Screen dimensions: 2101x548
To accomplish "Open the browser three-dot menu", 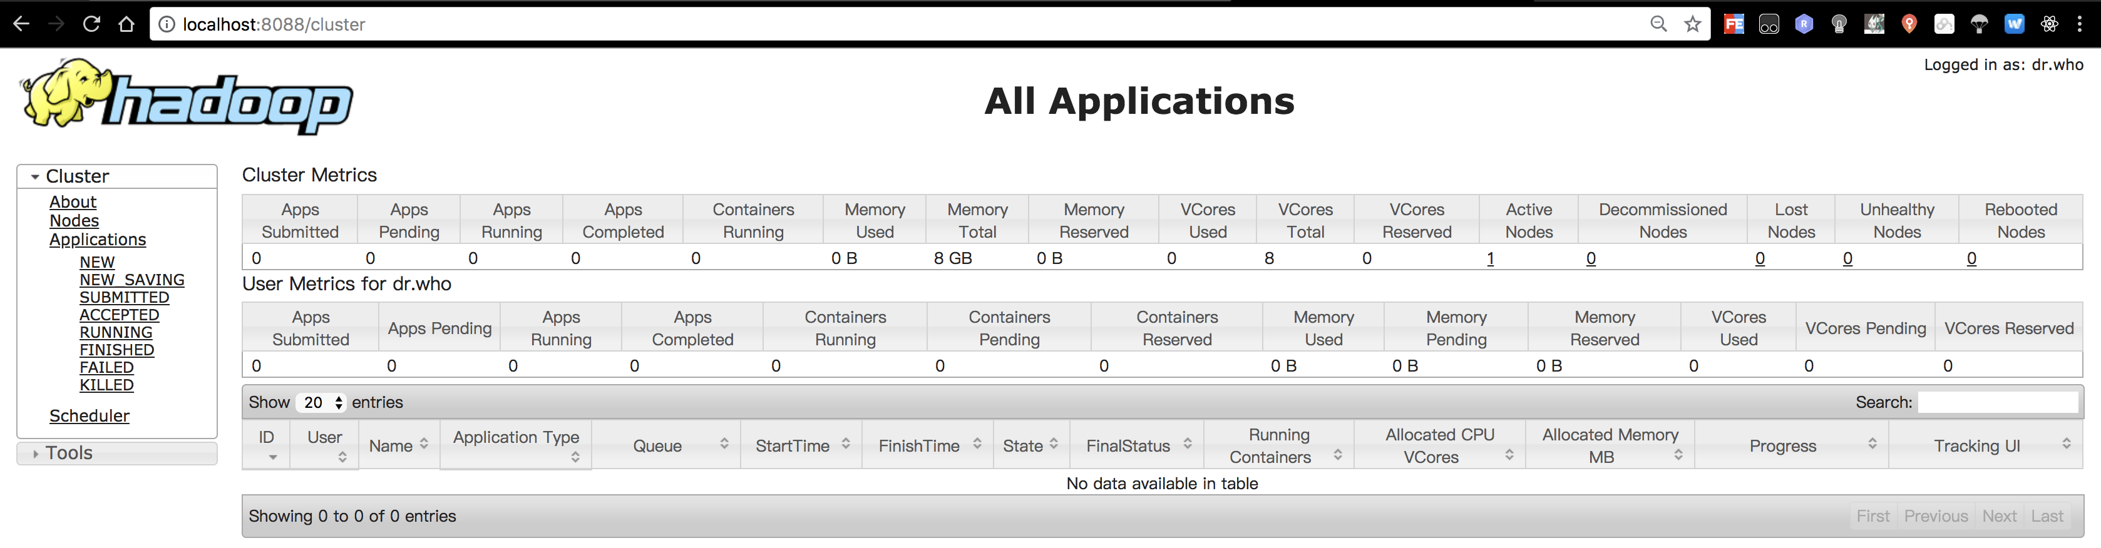I will (x=2080, y=24).
